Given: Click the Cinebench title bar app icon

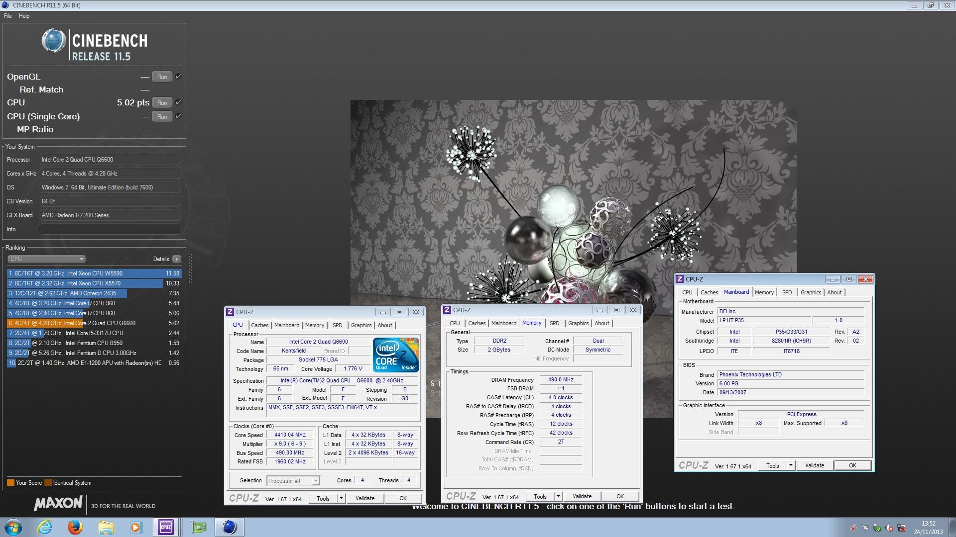Looking at the screenshot, I should pos(6,5).
